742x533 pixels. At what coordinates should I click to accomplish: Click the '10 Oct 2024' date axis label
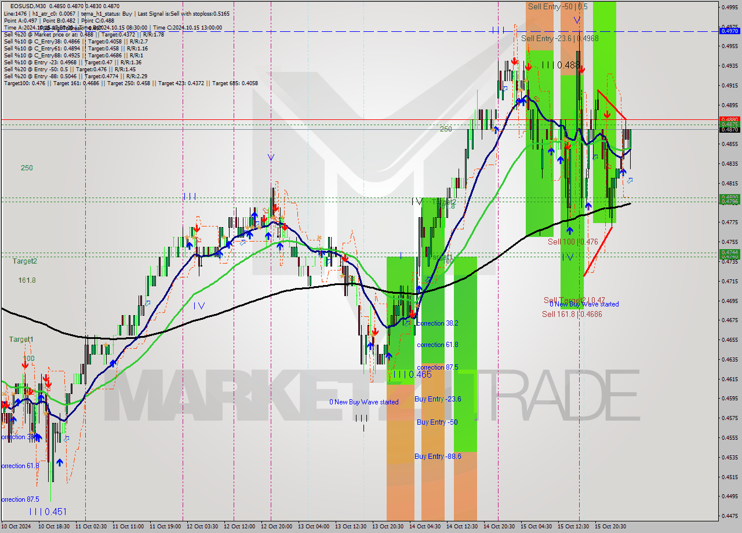(x=16, y=527)
